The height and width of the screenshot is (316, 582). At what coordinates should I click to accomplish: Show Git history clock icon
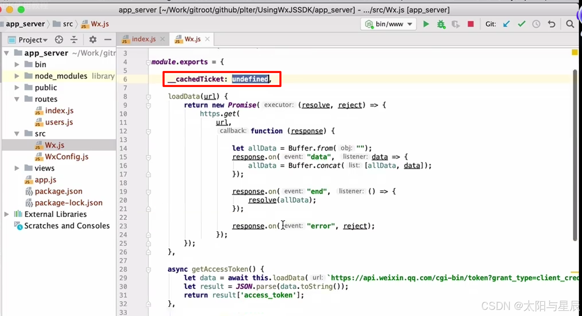[536, 24]
